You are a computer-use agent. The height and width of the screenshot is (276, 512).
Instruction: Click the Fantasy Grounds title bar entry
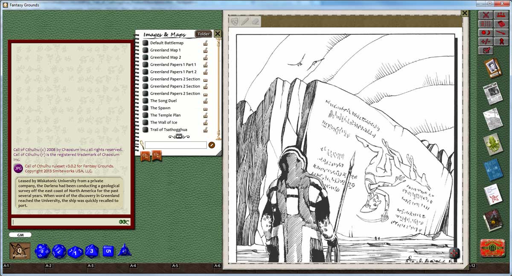pos(23,5)
